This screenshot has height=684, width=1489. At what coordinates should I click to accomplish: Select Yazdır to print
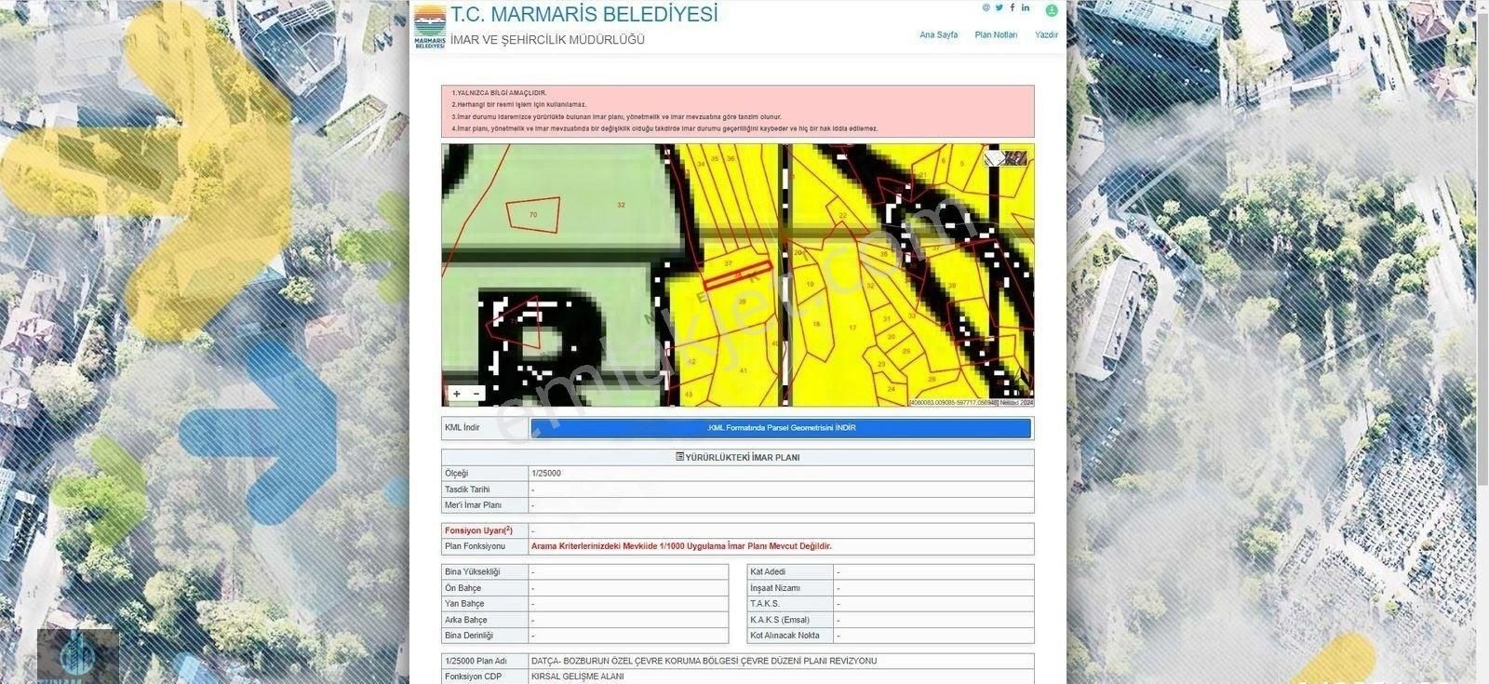pyautogui.click(x=1047, y=34)
